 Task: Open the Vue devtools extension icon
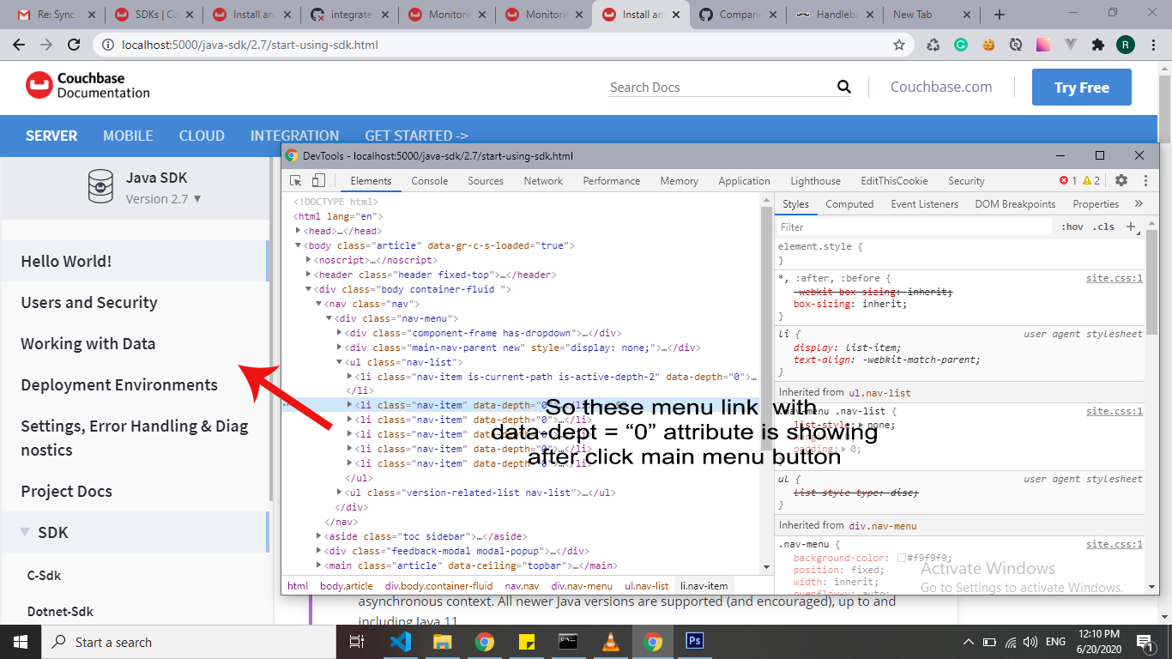1071,45
